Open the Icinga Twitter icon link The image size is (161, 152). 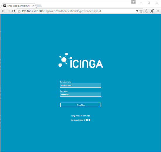pyautogui.click(x=84, y=120)
